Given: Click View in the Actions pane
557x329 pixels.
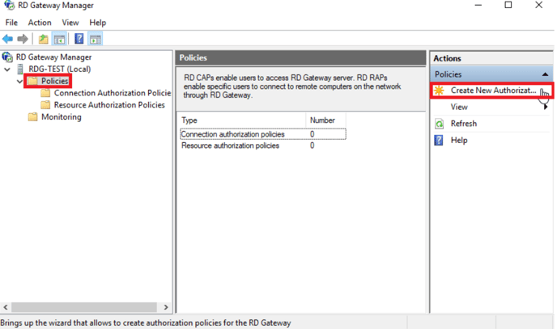Looking at the screenshot, I should tap(459, 107).
